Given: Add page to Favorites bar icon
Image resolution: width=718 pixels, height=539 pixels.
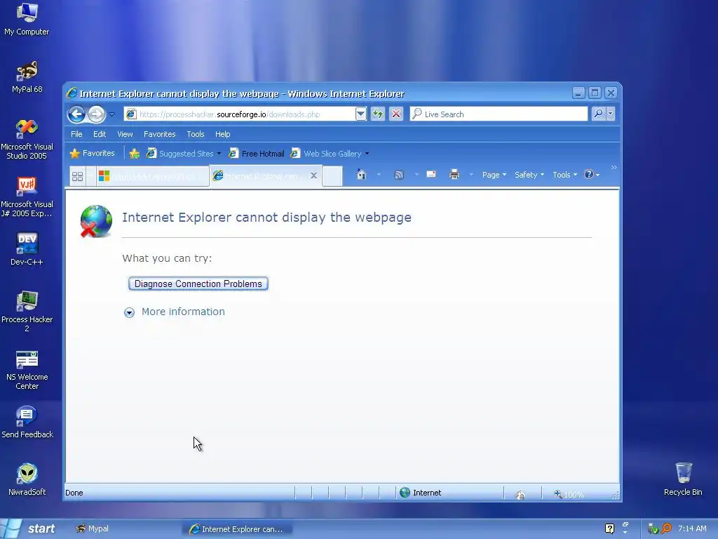Looking at the screenshot, I should (134, 154).
